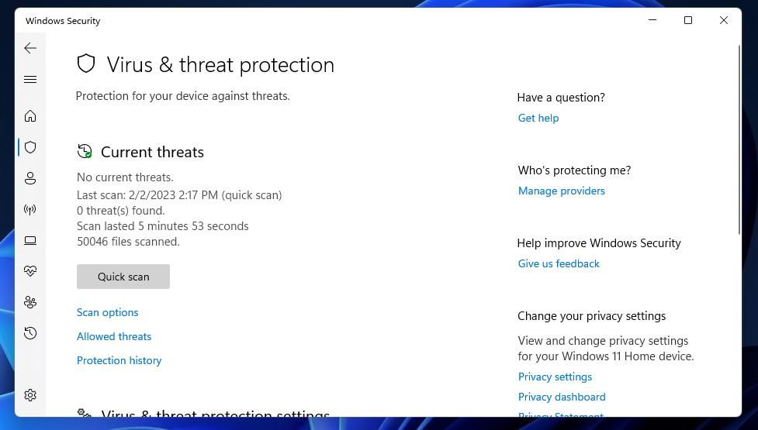Click Get help link
Viewport: 758px width, 430px height.
pyautogui.click(x=538, y=118)
